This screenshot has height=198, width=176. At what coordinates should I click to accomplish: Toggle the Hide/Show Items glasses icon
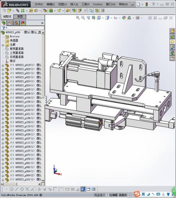(115, 18)
